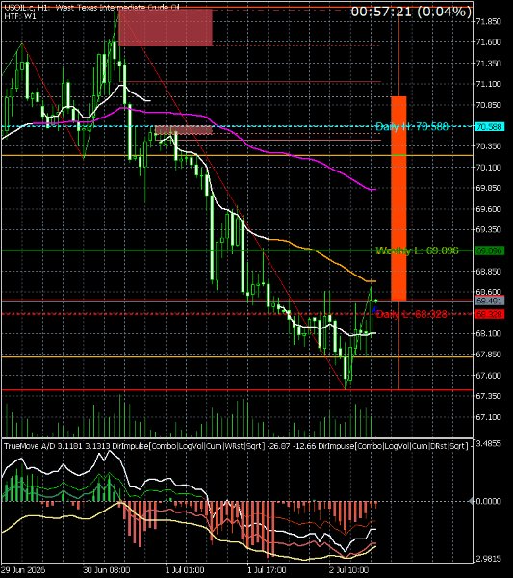The width and height of the screenshot is (513, 578).
Task: Click the 70.850 price scale value
Action: pos(488,105)
